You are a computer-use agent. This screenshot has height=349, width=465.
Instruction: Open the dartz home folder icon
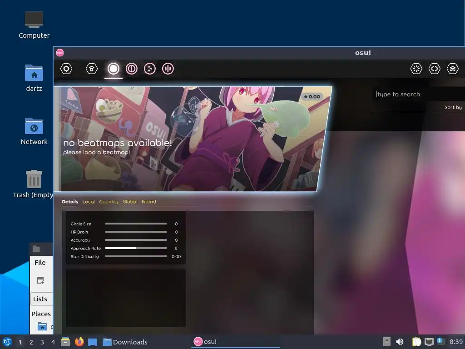(34, 78)
